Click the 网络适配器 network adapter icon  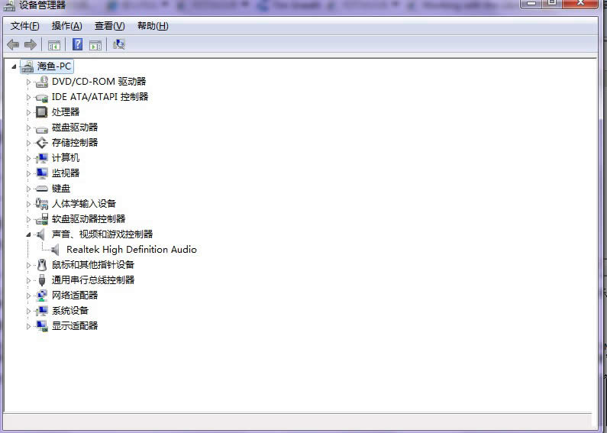(42, 296)
